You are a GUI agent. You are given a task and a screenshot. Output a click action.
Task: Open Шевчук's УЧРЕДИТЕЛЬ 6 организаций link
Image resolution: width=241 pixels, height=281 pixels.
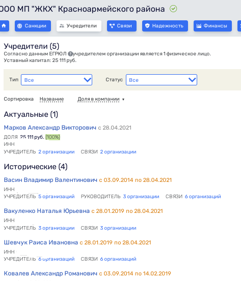point(57,259)
